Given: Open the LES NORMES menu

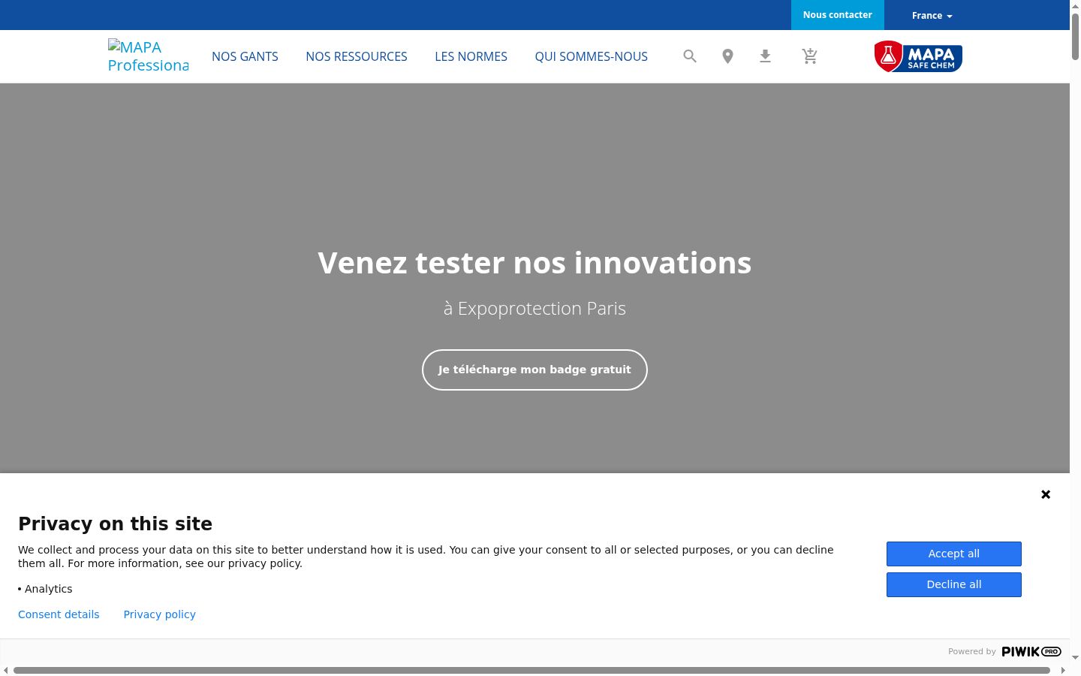Looking at the screenshot, I should point(471,56).
